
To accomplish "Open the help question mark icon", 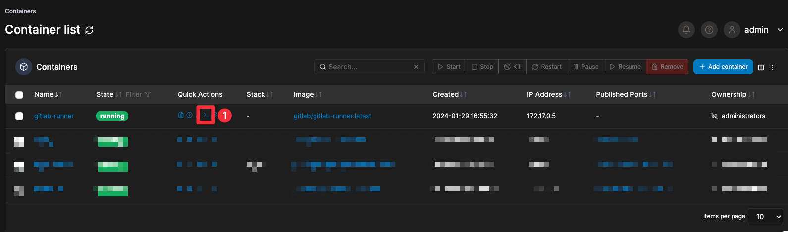I will pos(709,30).
